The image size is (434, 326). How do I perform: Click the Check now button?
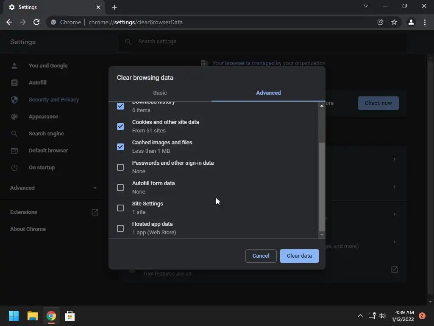[x=378, y=103]
